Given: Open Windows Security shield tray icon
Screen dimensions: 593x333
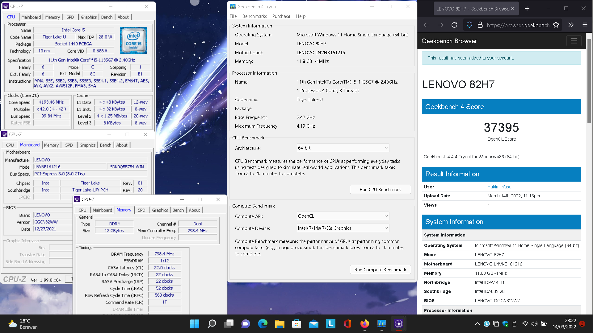Looking at the screenshot, I should pos(505,324).
